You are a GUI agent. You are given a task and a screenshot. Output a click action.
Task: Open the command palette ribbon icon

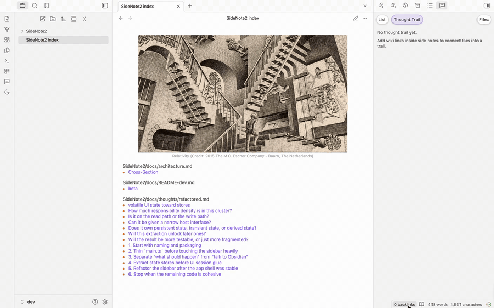coord(7,61)
